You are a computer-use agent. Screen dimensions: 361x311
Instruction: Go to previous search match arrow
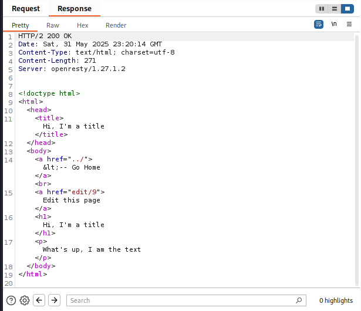click(x=39, y=300)
